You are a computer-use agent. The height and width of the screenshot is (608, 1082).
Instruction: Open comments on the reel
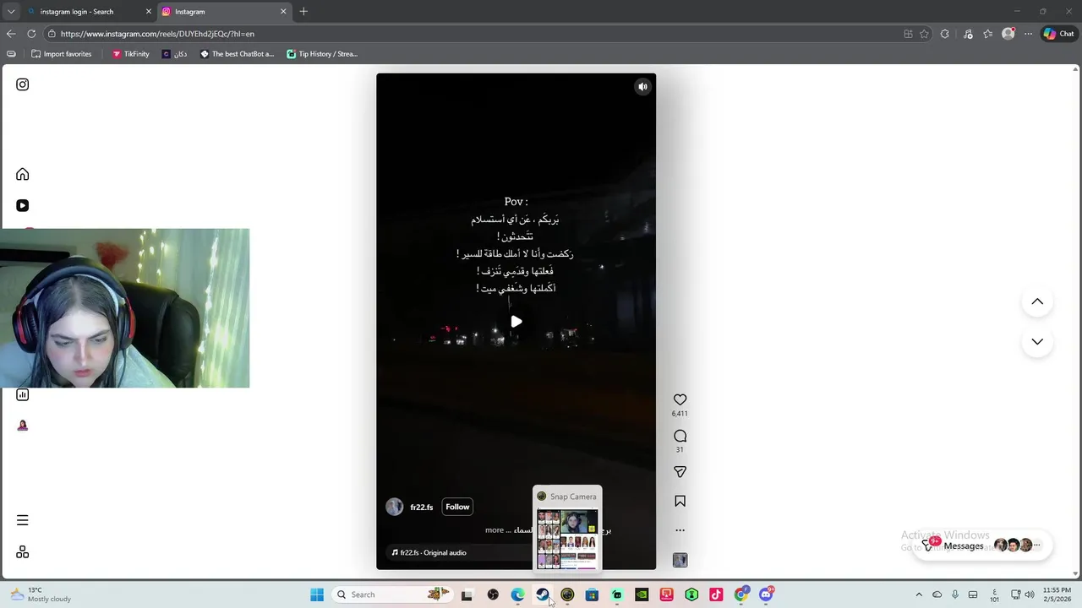click(x=680, y=436)
